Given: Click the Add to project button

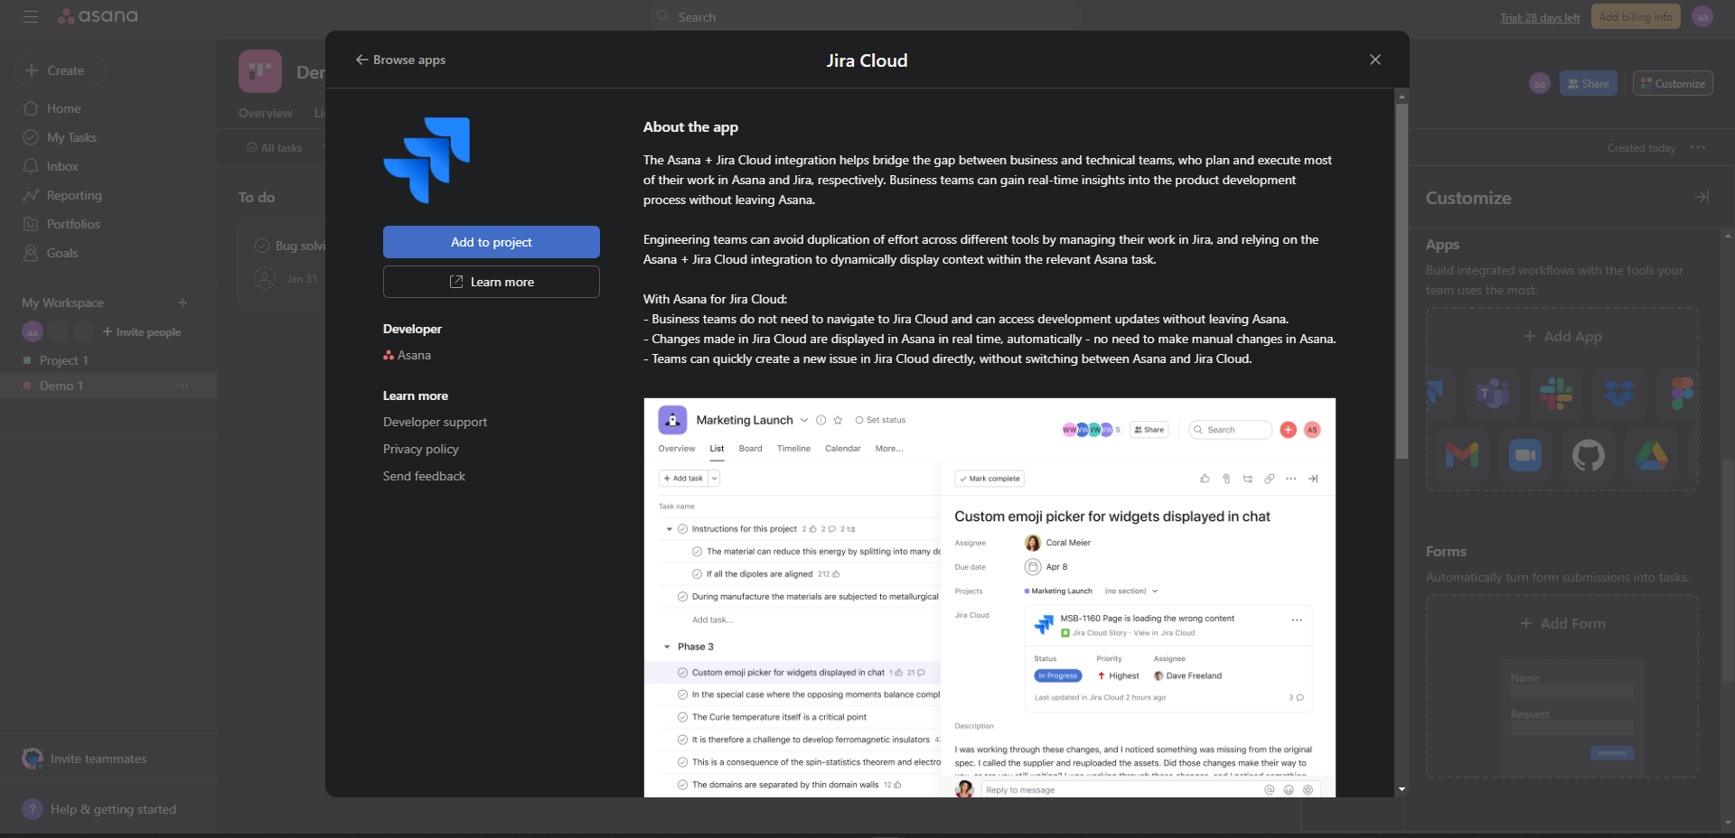Looking at the screenshot, I should point(491,242).
